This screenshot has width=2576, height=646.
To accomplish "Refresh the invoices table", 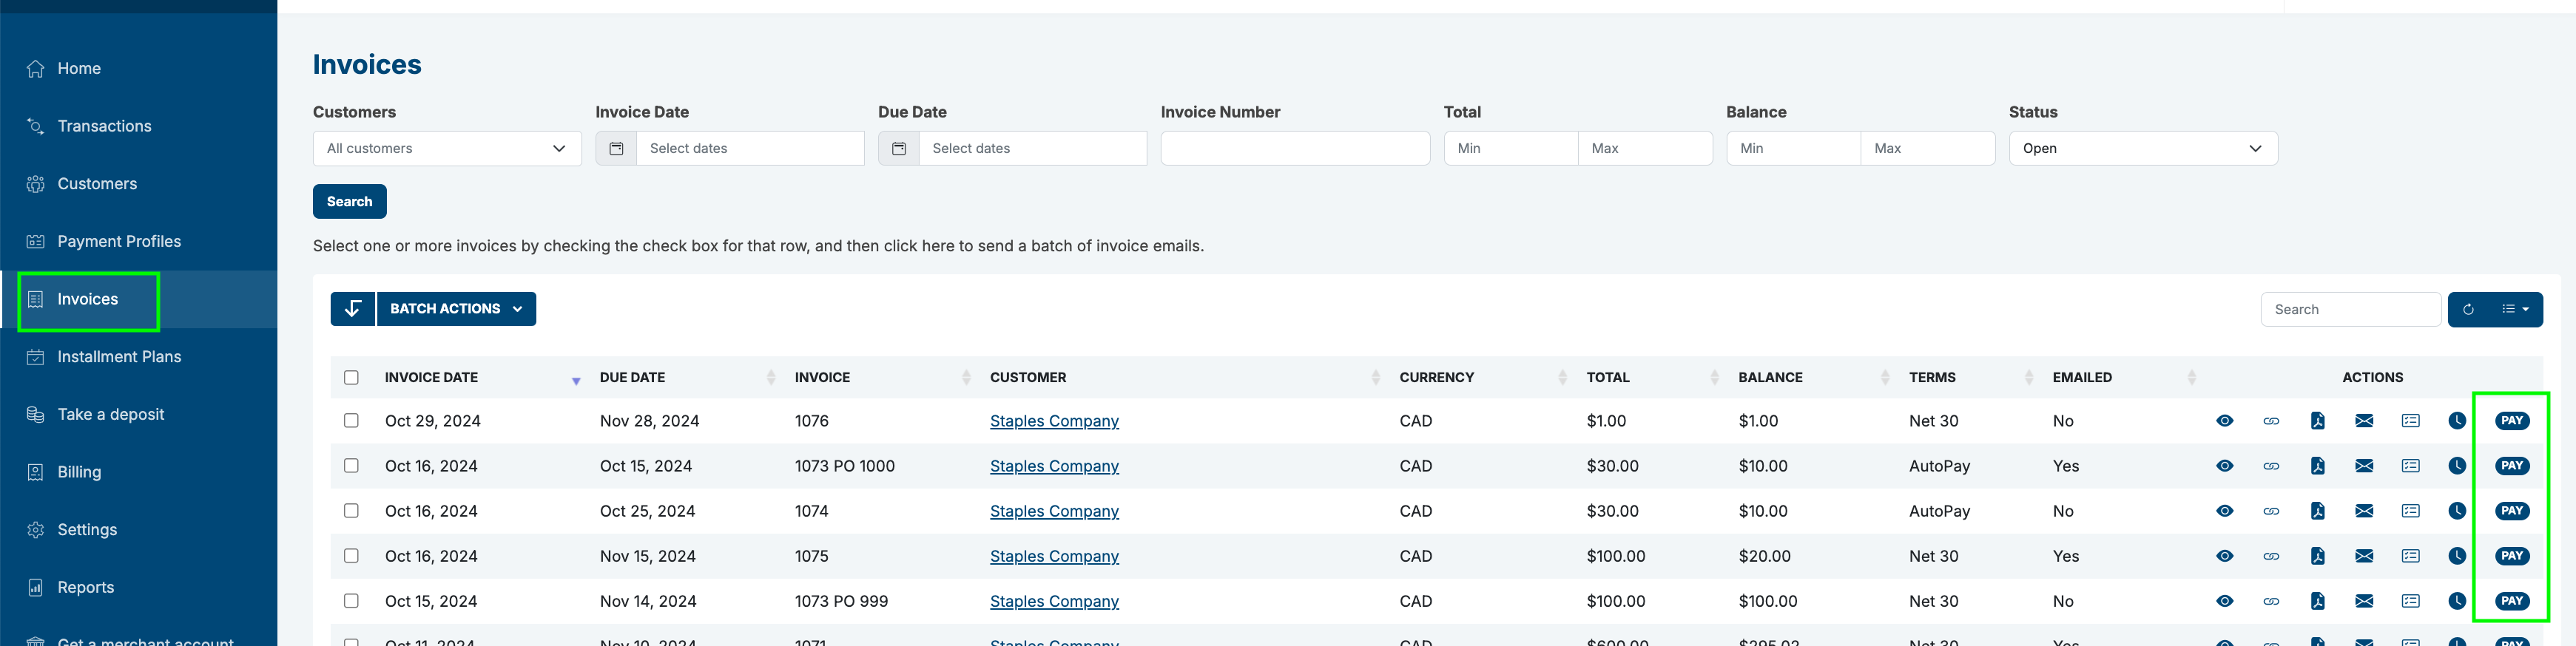I will coord(2468,310).
